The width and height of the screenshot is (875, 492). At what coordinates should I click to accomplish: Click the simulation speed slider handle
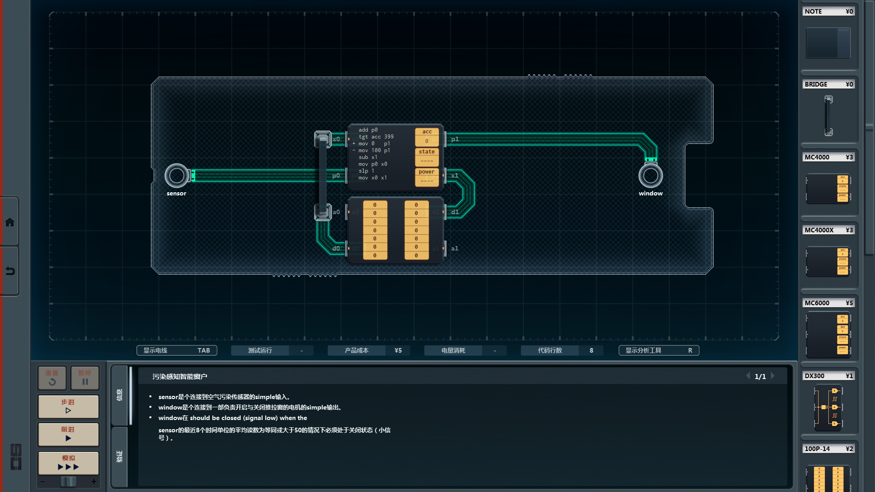68,482
